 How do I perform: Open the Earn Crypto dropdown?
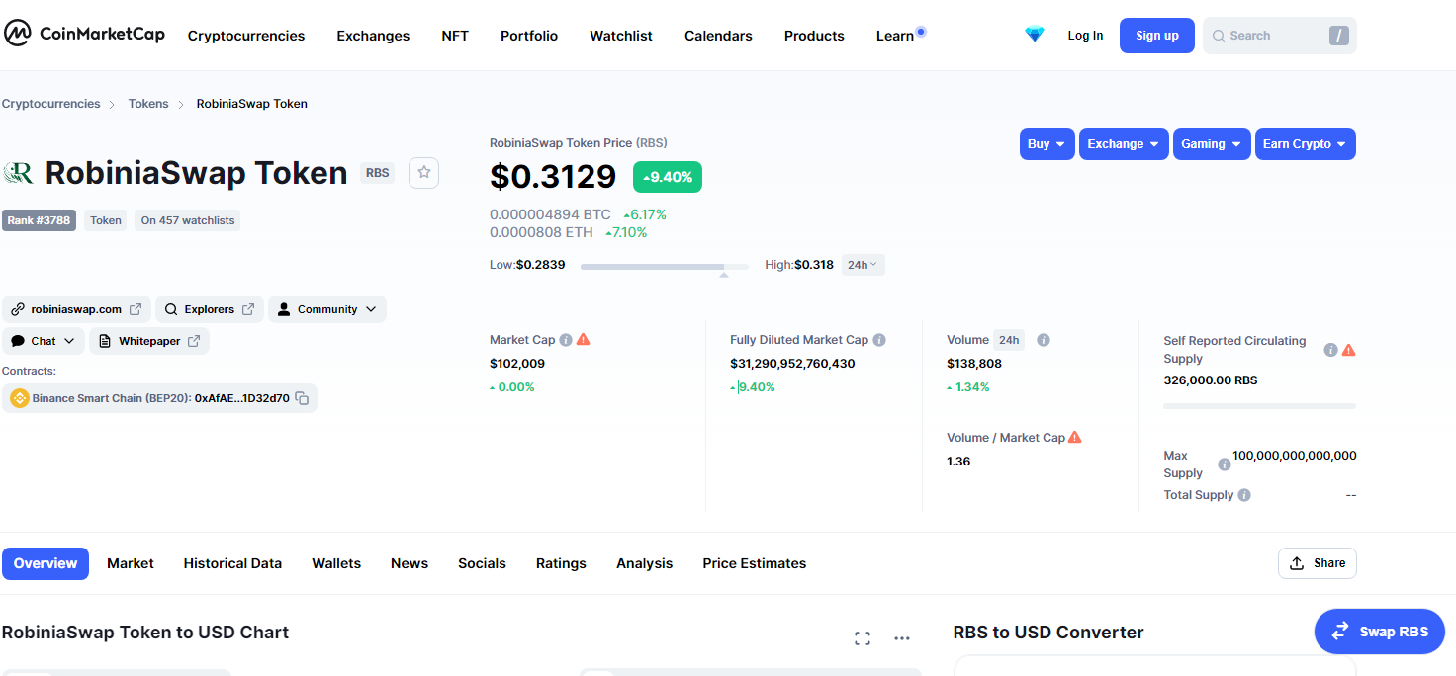click(x=1306, y=144)
